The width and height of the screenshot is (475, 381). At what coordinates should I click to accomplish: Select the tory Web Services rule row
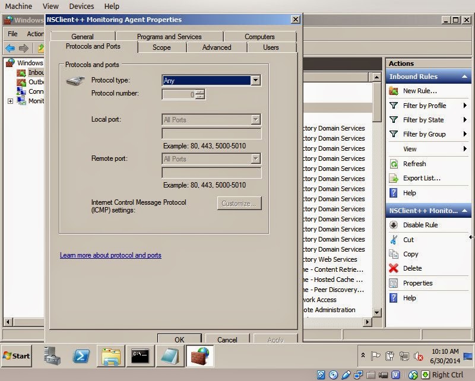pyautogui.click(x=337, y=259)
